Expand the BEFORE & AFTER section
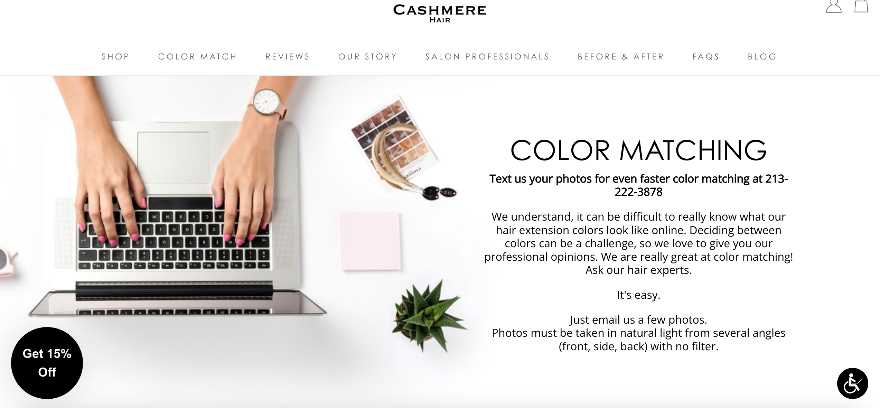The width and height of the screenshot is (880, 408). 621,56
